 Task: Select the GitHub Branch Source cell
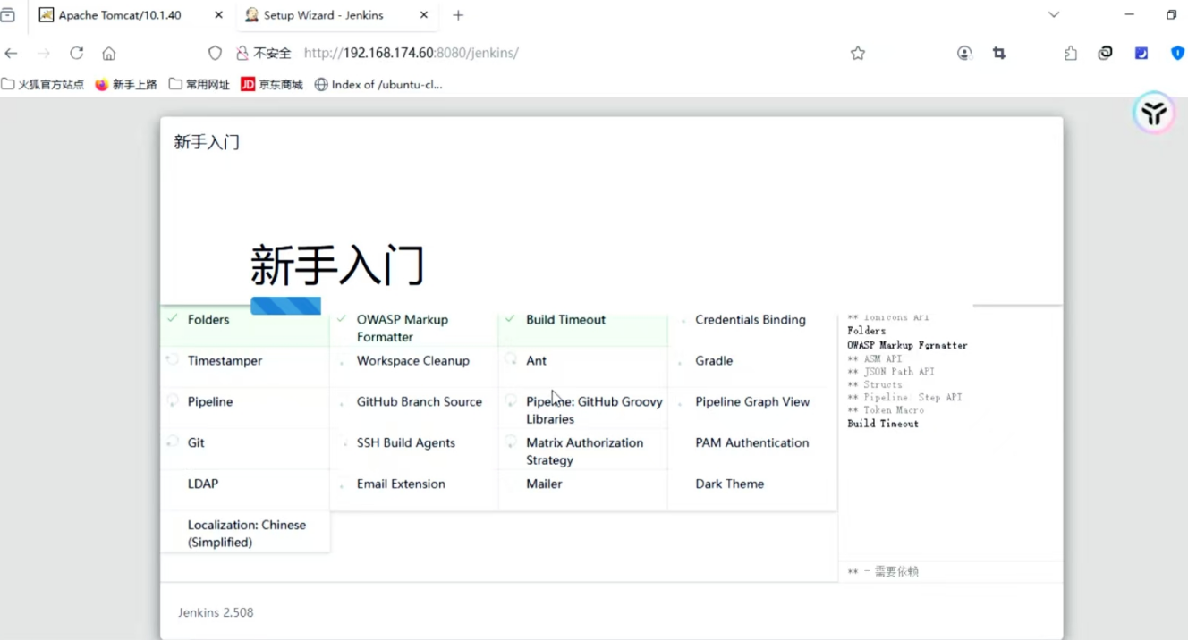(x=414, y=408)
